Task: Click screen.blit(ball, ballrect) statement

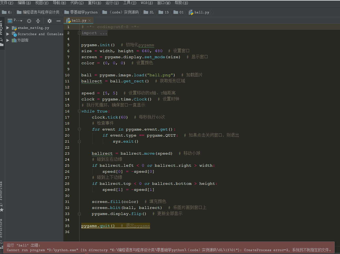Action: tap(127, 208)
